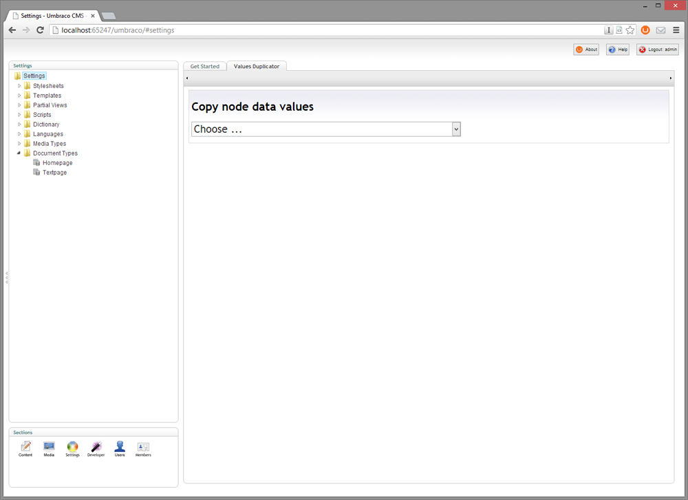The image size is (688, 500).
Task: Click the Scripts folder icon
Action: tap(28, 115)
